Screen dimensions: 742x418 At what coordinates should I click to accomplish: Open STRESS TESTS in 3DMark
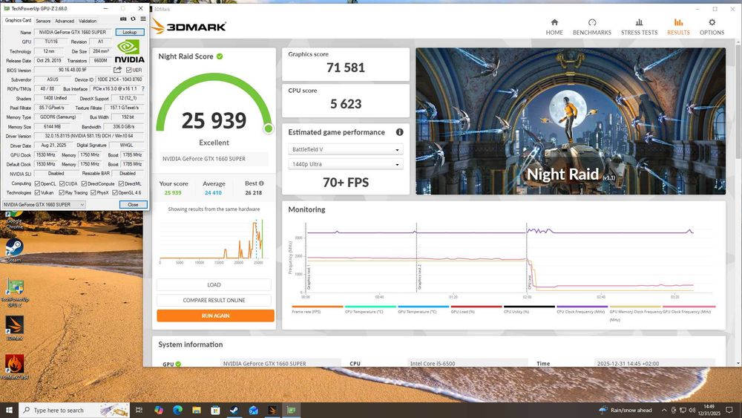[639, 27]
